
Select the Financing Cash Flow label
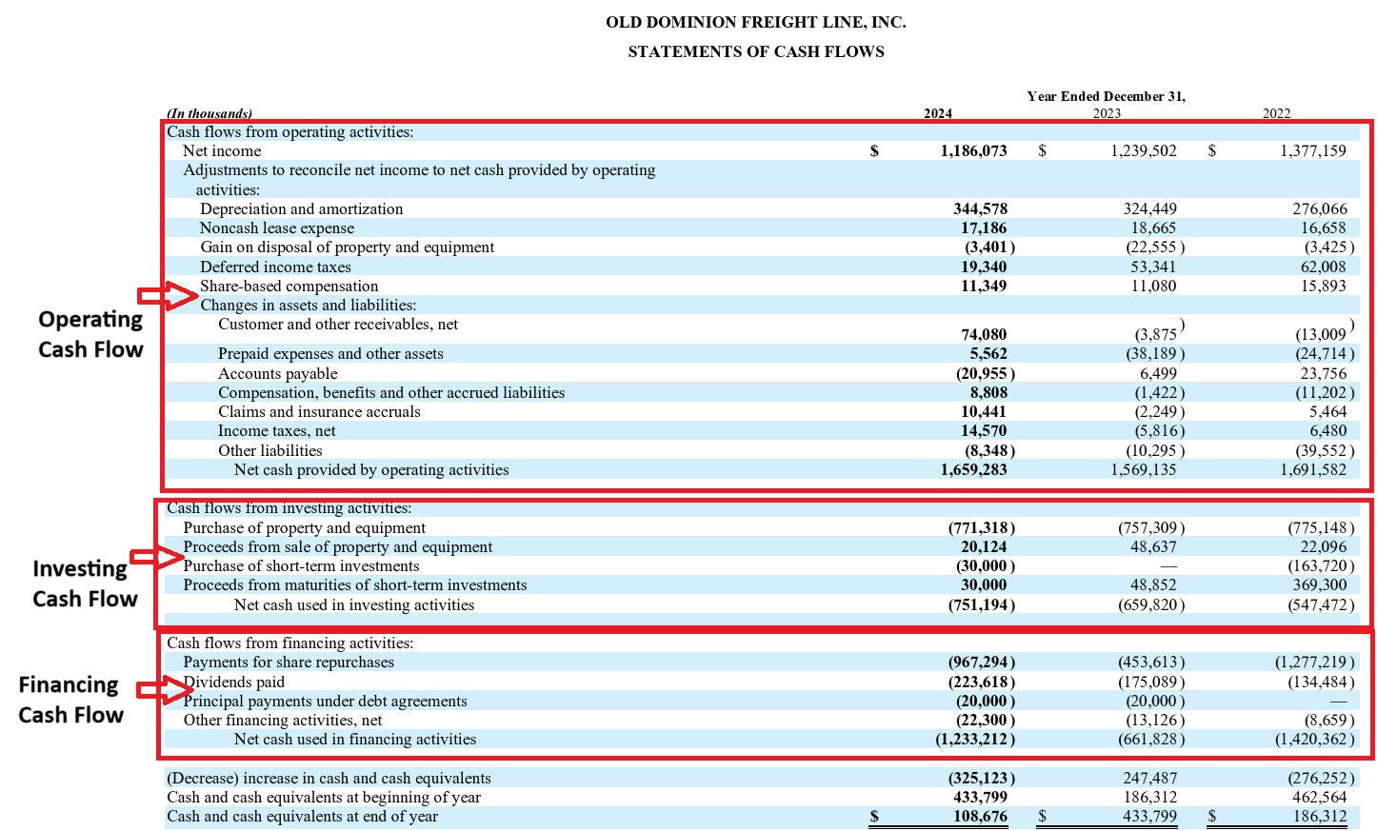pyautogui.click(x=70, y=699)
